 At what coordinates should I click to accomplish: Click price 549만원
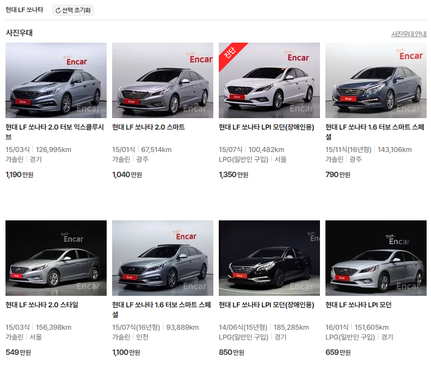point(18,352)
